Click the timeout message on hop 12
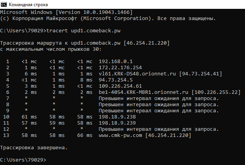Image resolution: width=245 pixels, height=165 pixels. [x=159, y=129]
